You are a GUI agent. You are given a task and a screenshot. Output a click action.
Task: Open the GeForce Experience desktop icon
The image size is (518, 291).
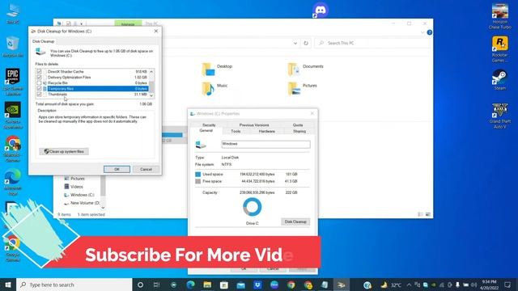[x=13, y=115]
